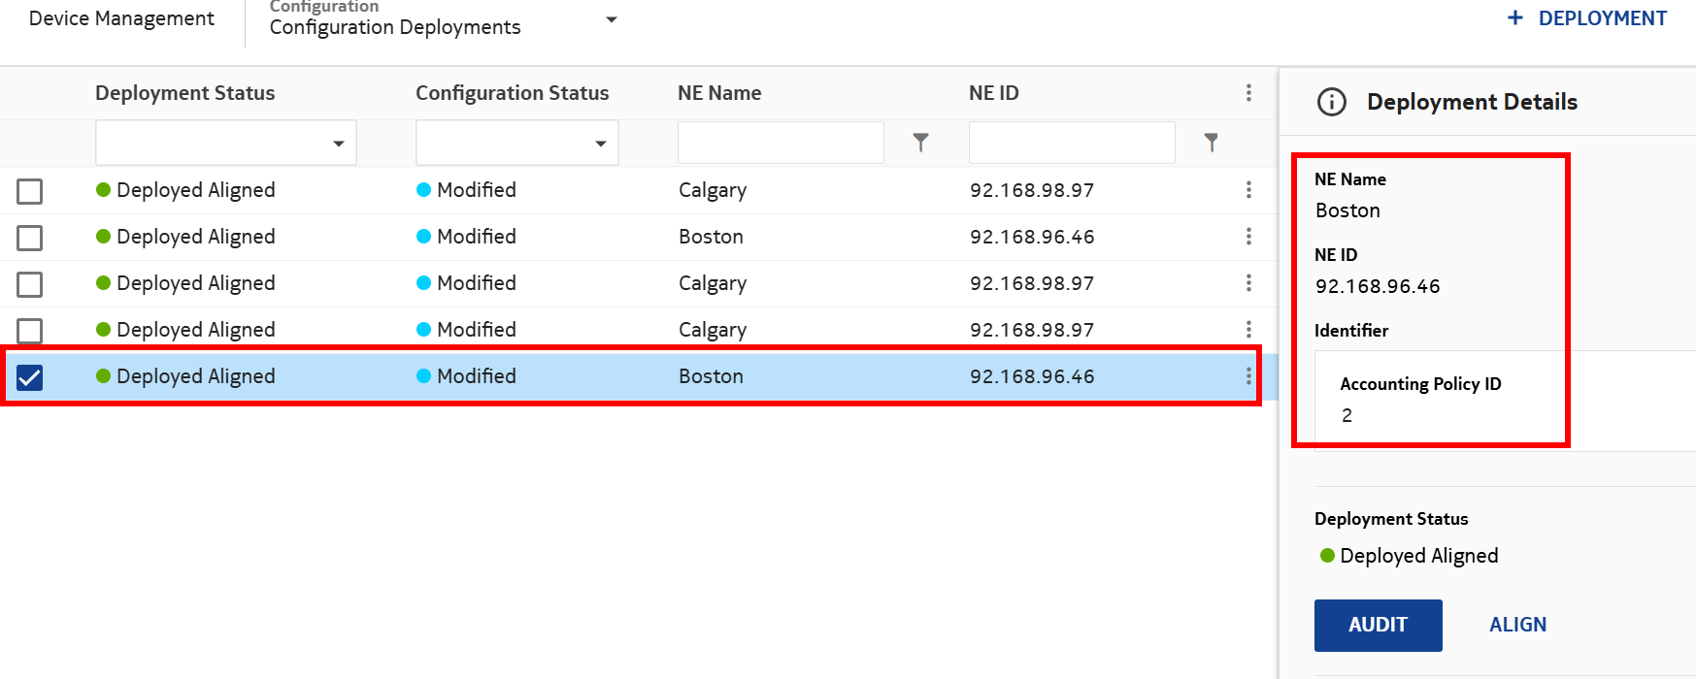The height and width of the screenshot is (679, 1696).
Task: Open the more actions menu for first Calgary row
Action: pos(1248,190)
